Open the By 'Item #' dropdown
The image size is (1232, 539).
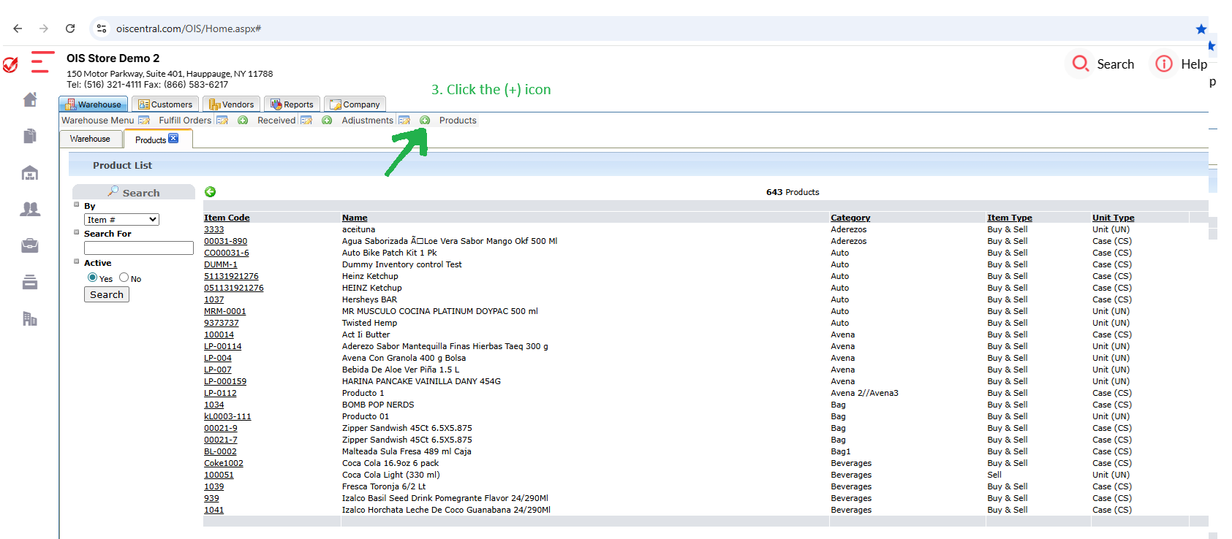click(x=121, y=220)
